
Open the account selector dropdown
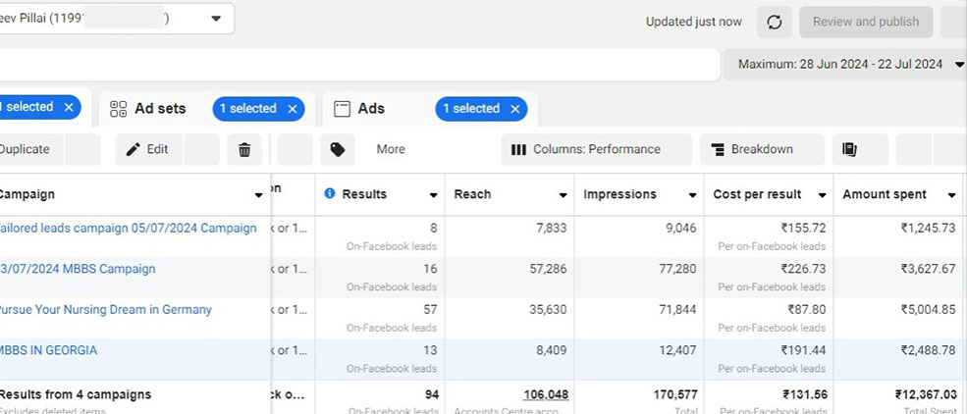[216, 19]
